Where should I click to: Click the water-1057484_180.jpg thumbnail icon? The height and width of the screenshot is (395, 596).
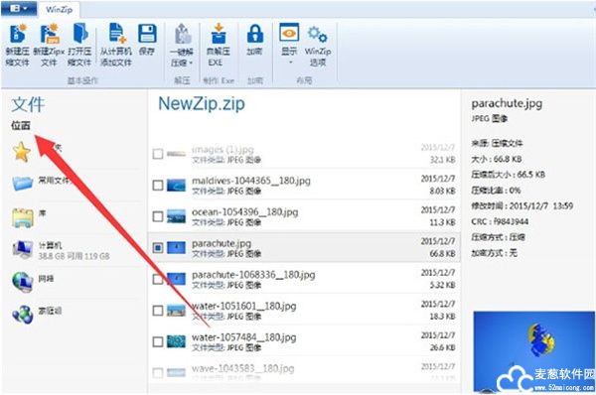pos(177,342)
